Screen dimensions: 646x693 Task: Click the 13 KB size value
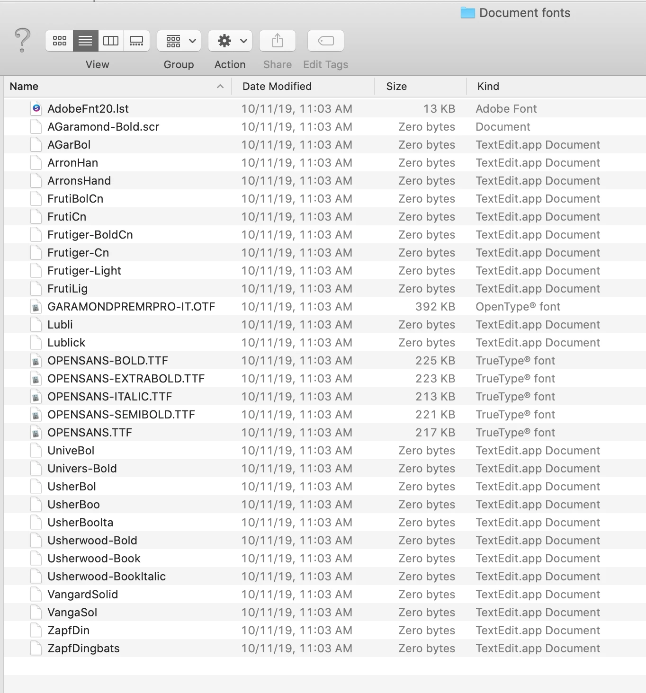[439, 108]
